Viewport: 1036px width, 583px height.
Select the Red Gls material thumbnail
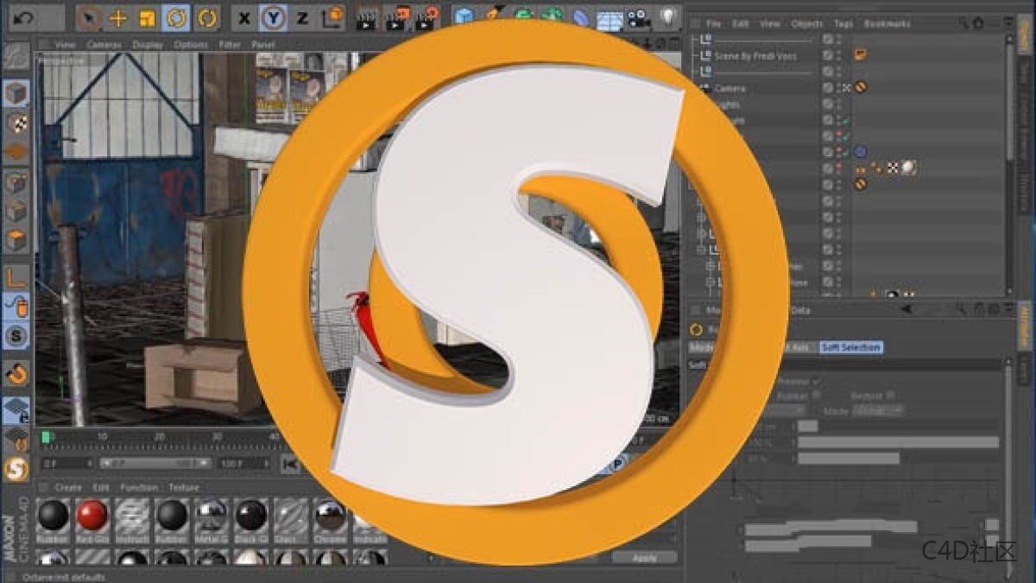pyautogui.click(x=91, y=518)
